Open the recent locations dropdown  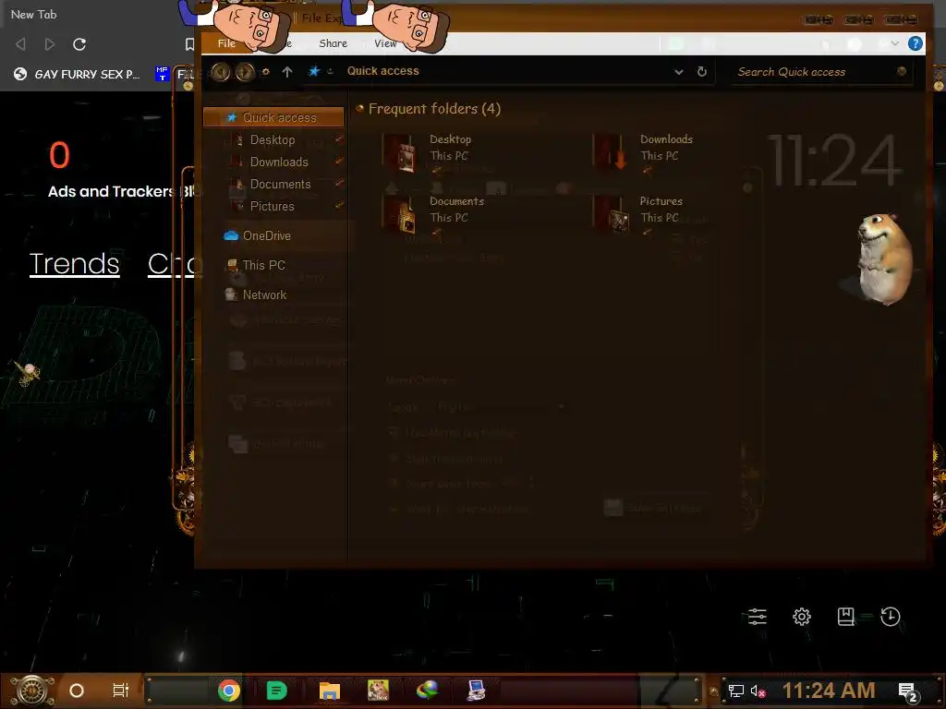click(265, 72)
